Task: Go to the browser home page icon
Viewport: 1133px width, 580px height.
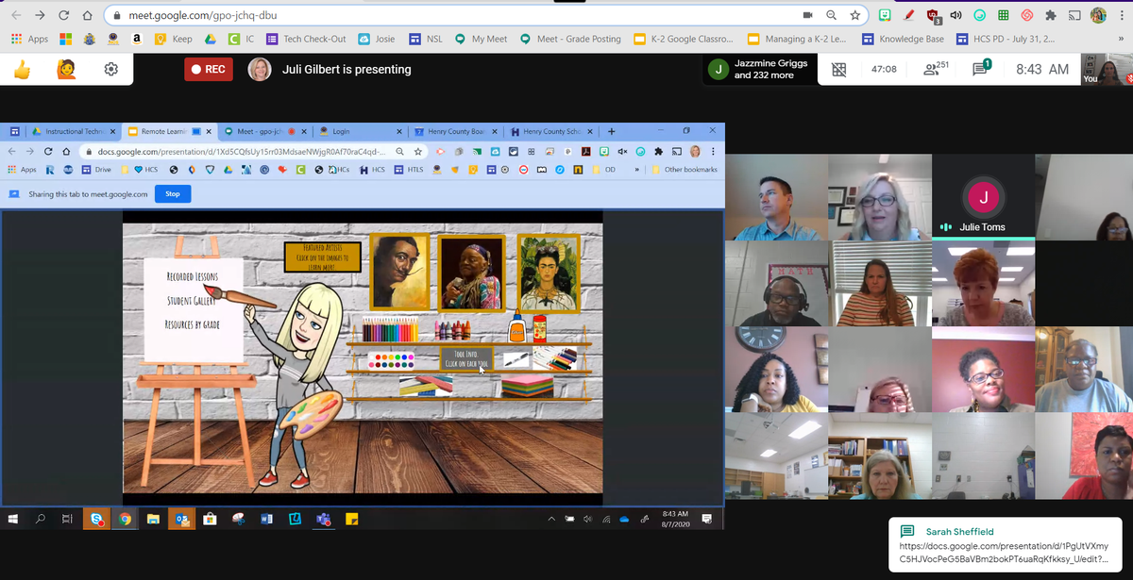Action: pos(88,15)
